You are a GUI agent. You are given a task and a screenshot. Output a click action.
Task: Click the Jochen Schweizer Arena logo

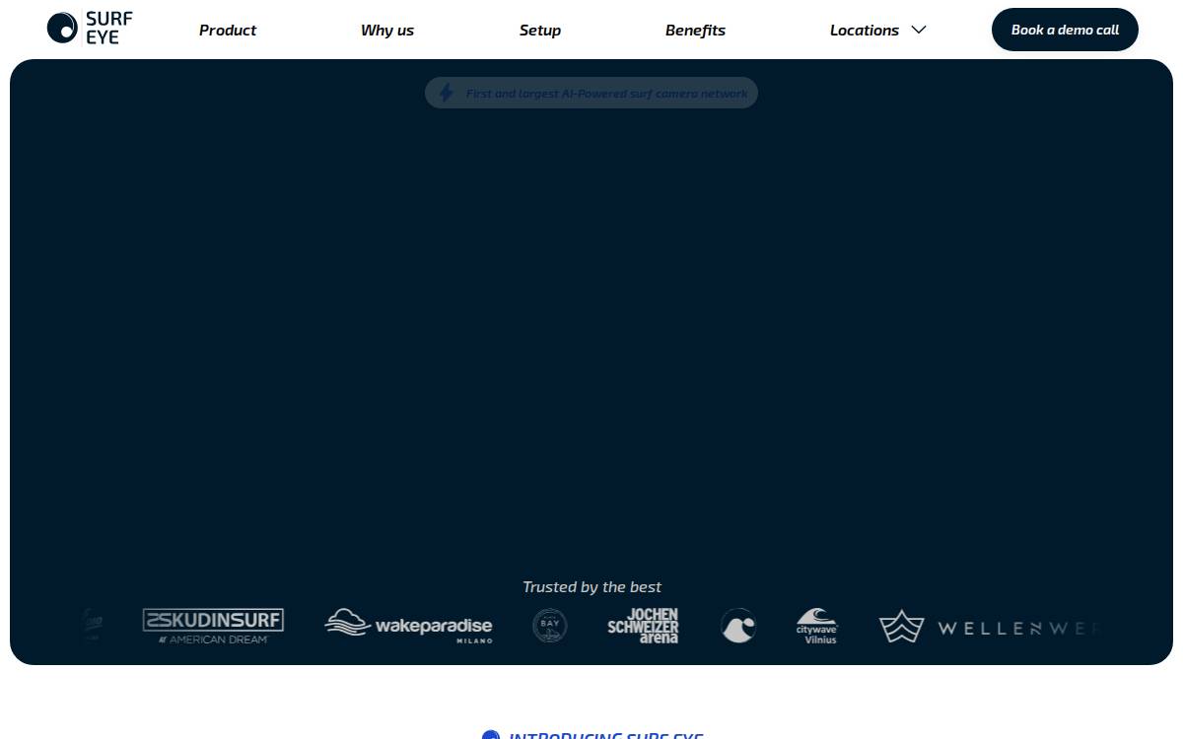point(643,626)
